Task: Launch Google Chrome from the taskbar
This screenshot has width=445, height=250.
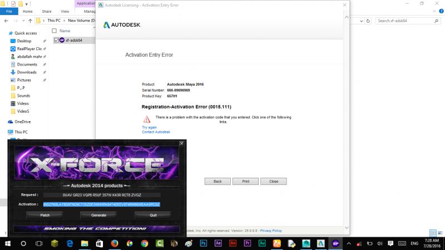Action: [x=145, y=243]
